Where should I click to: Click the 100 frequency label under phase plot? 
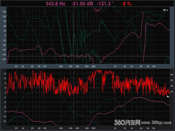click(x=44, y=66)
